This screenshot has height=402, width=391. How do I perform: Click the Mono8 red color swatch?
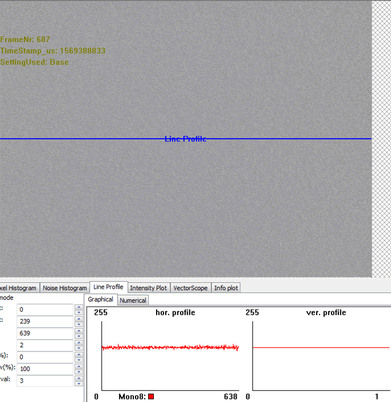[151, 397]
